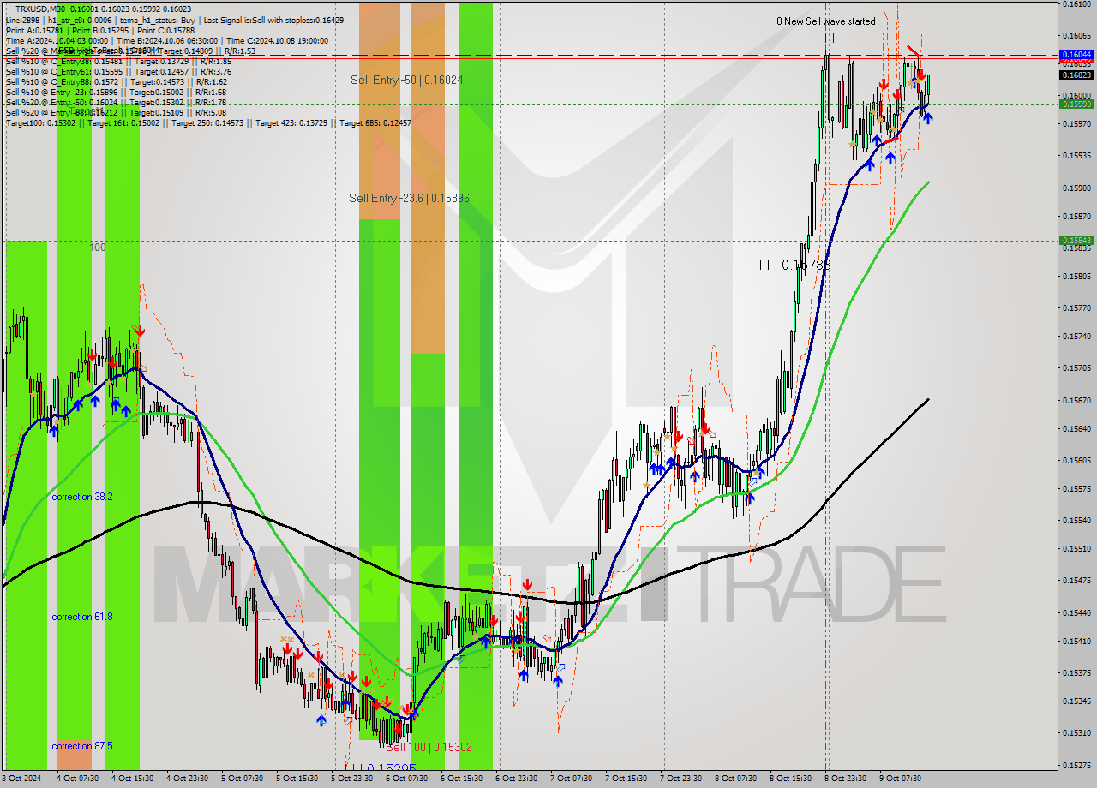This screenshot has width=1097, height=788.
Task: Click the 0.15510 price axis label
Action: [x=1077, y=548]
